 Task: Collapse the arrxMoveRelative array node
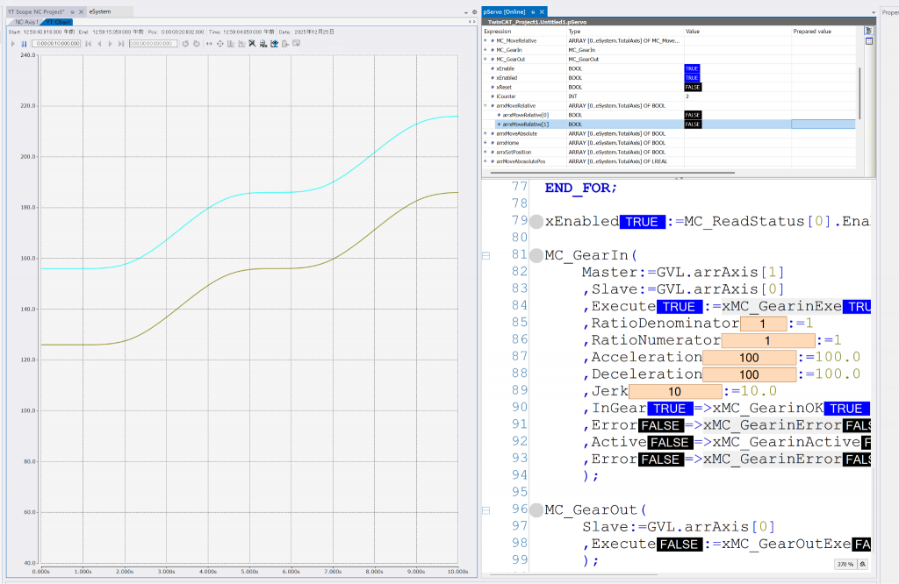[x=485, y=105]
